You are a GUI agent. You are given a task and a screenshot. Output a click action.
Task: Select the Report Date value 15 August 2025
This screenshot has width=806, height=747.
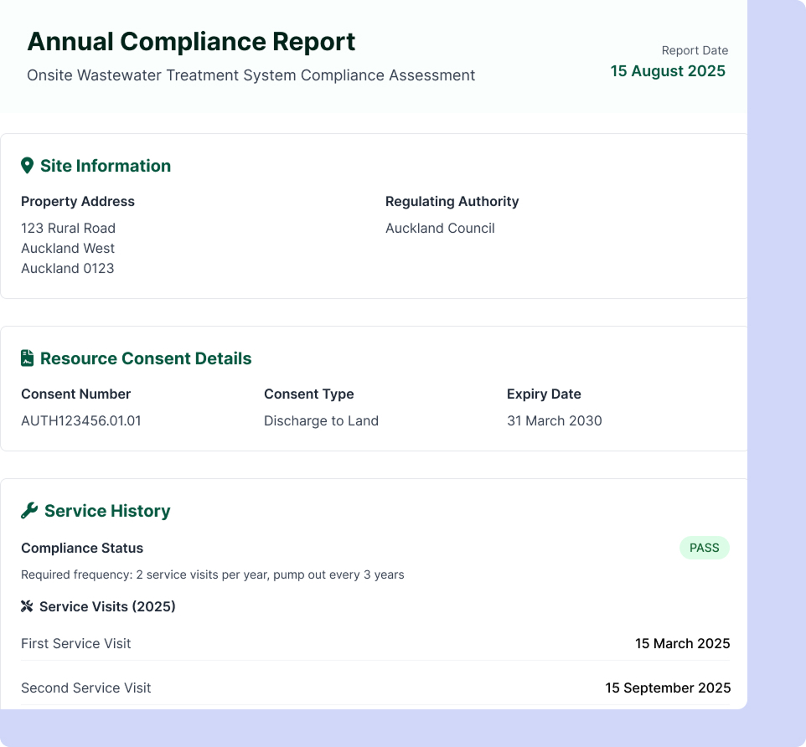point(668,71)
